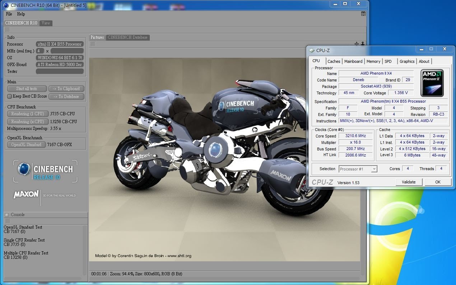Click the empty MHz real frequency field
The image size is (456, 285).
67,51
